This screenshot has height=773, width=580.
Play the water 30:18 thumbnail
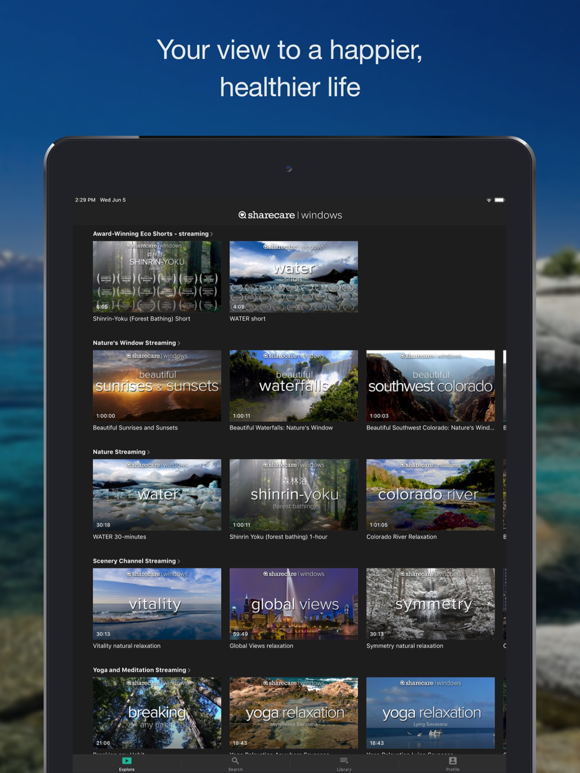(x=157, y=495)
